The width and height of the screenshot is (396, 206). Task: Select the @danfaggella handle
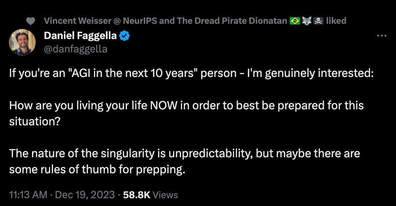[x=75, y=48]
